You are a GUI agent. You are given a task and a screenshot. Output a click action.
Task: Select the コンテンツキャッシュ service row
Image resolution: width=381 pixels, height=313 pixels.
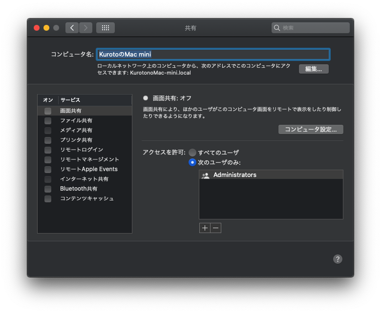coord(85,198)
